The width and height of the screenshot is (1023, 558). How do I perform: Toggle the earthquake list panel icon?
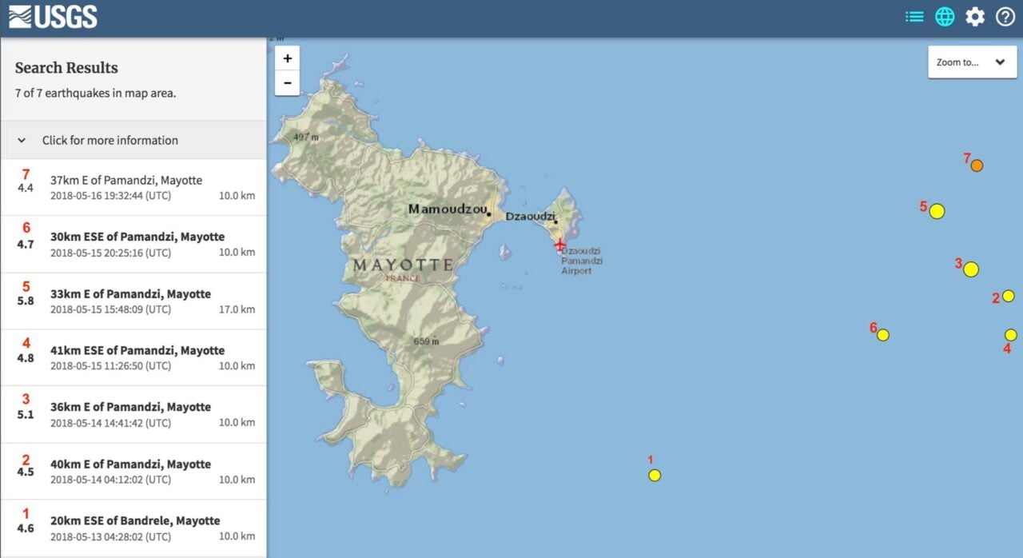pyautogui.click(x=914, y=17)
